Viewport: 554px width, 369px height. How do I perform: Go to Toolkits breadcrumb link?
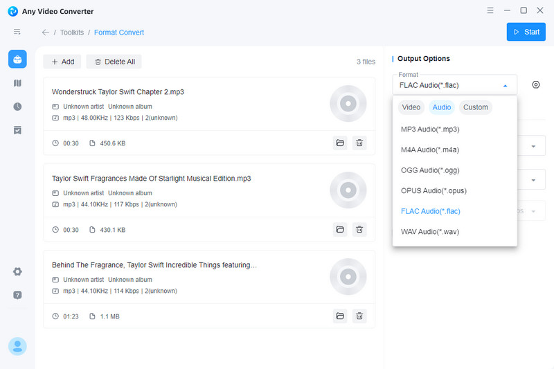[x=72, y=33]
